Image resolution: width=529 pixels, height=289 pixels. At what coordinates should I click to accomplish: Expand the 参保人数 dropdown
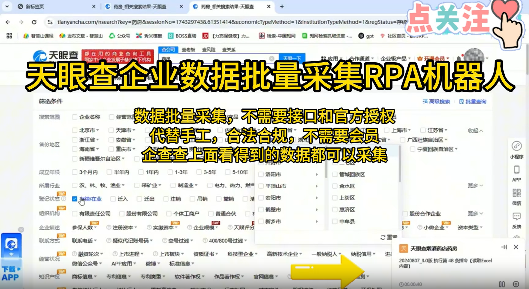84,227
